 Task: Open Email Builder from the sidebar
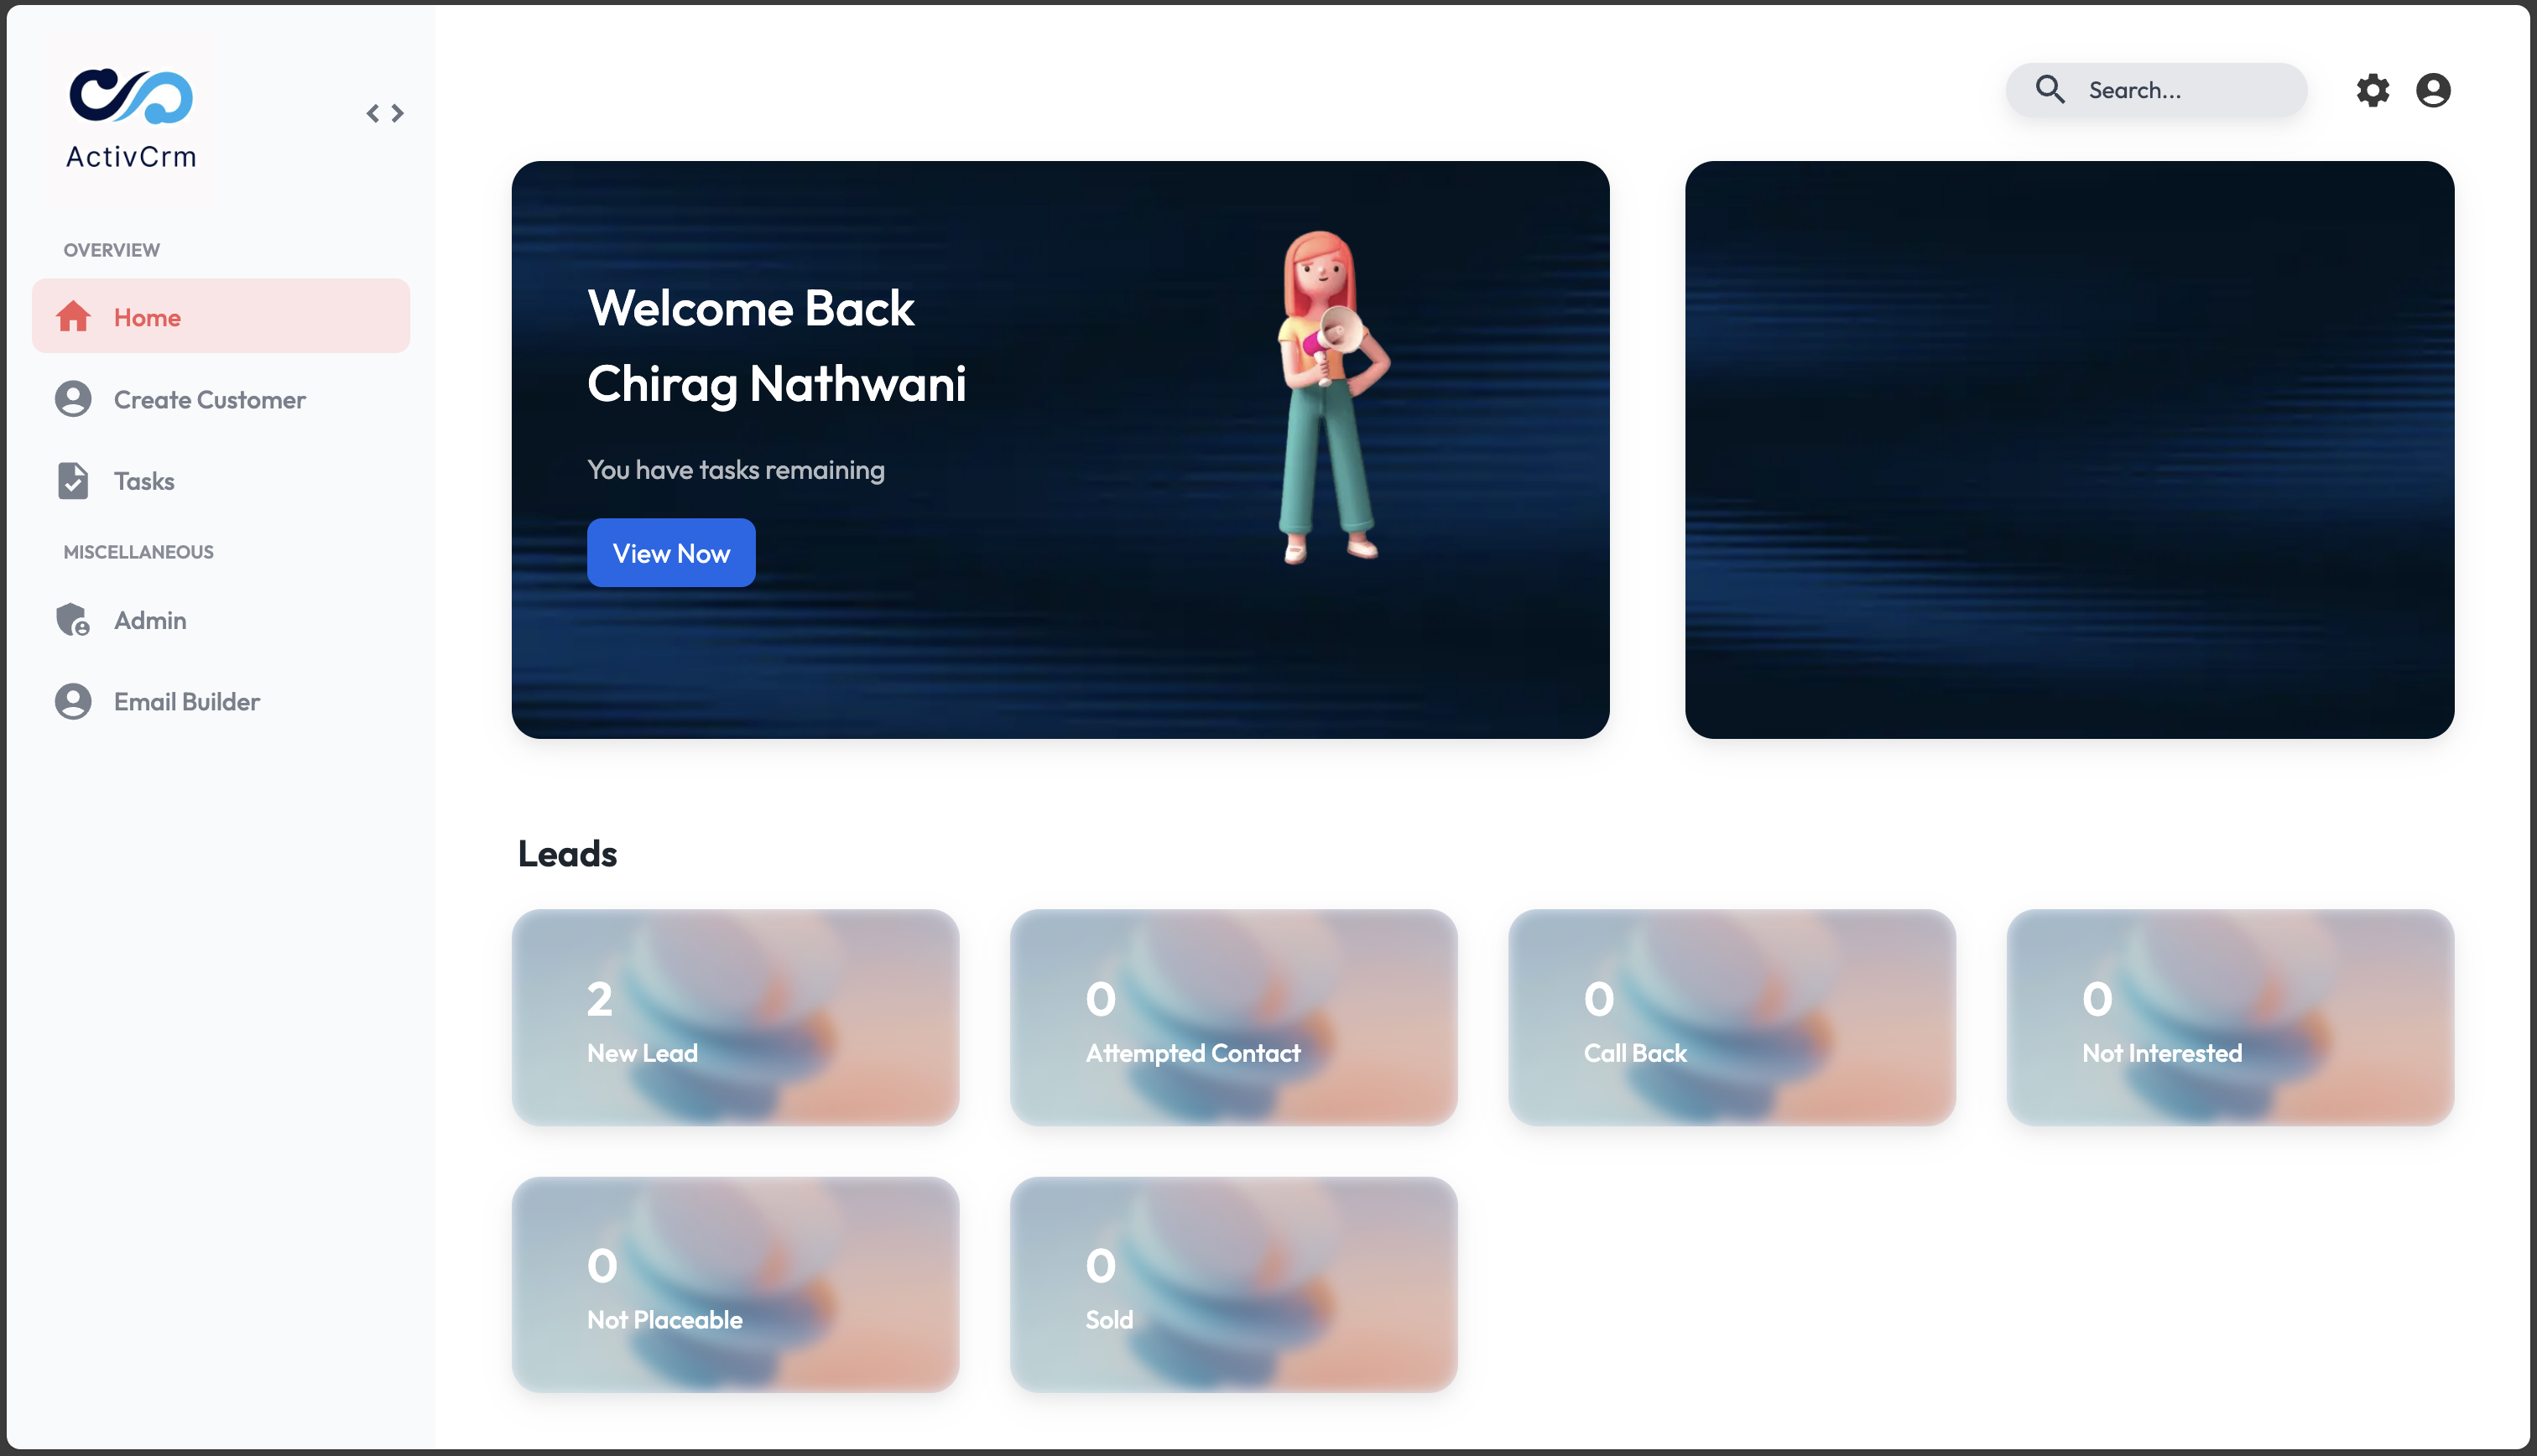(186, 701)
